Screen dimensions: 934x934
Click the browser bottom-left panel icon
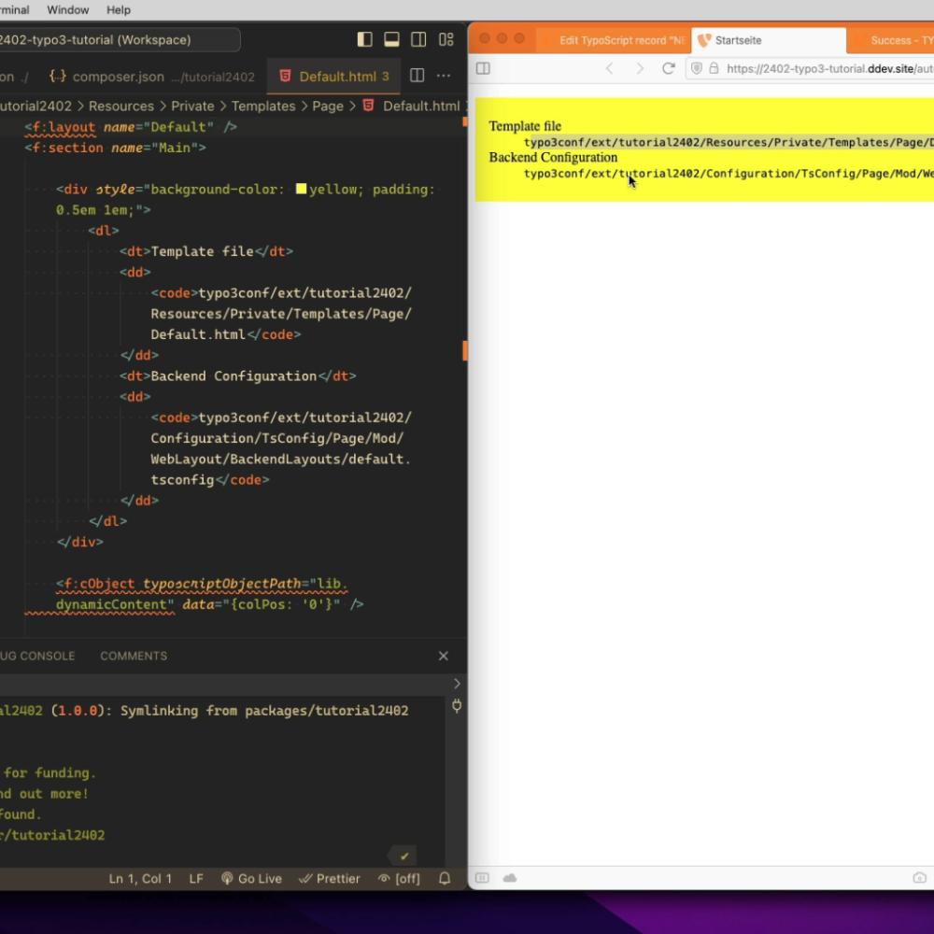pos(482,877)
